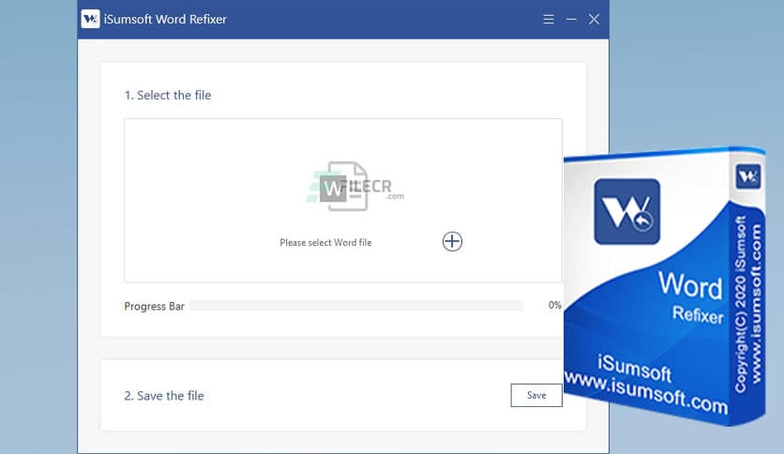Click the progress bar track

point(356,306)
